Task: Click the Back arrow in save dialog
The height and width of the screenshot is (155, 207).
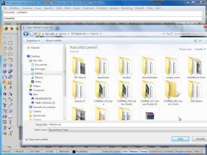Action: pyautogui.click(x=26, y=34)
